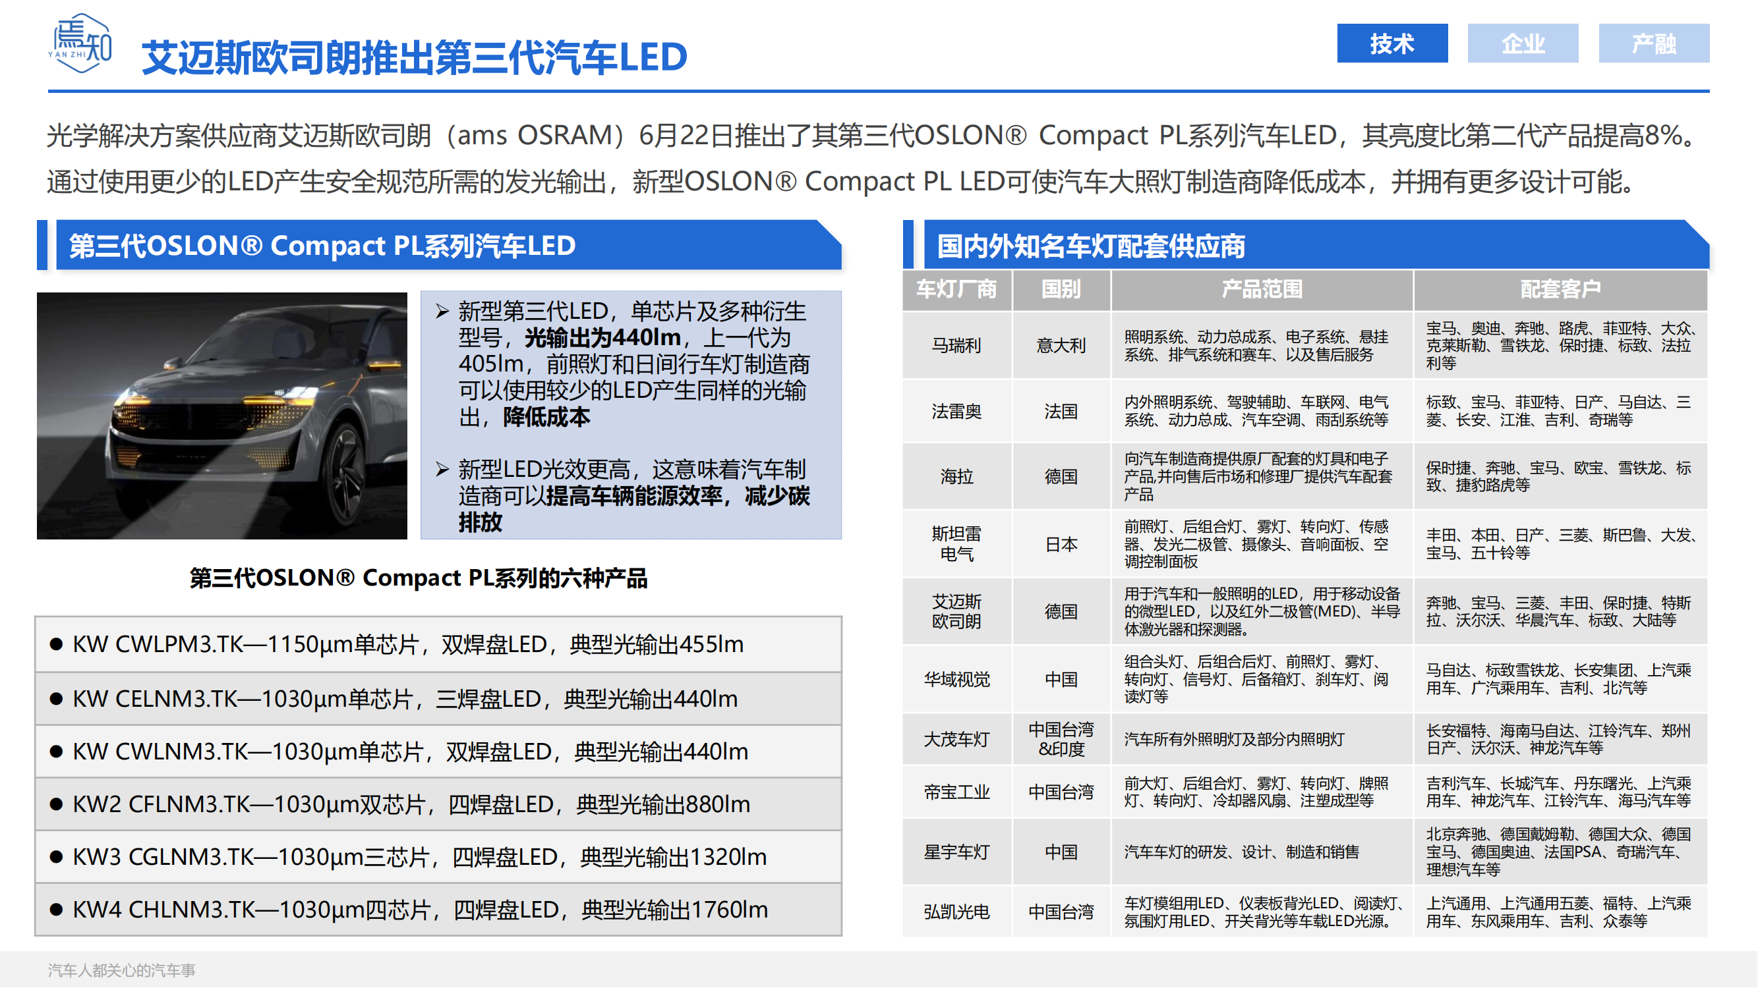
Task: Select the 法雷奥 manufacturer cell
Action: coord(957,411)
